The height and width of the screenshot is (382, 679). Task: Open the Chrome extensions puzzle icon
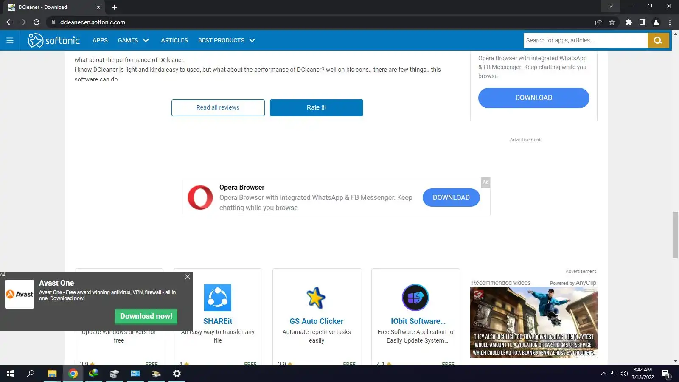[629, 22]
